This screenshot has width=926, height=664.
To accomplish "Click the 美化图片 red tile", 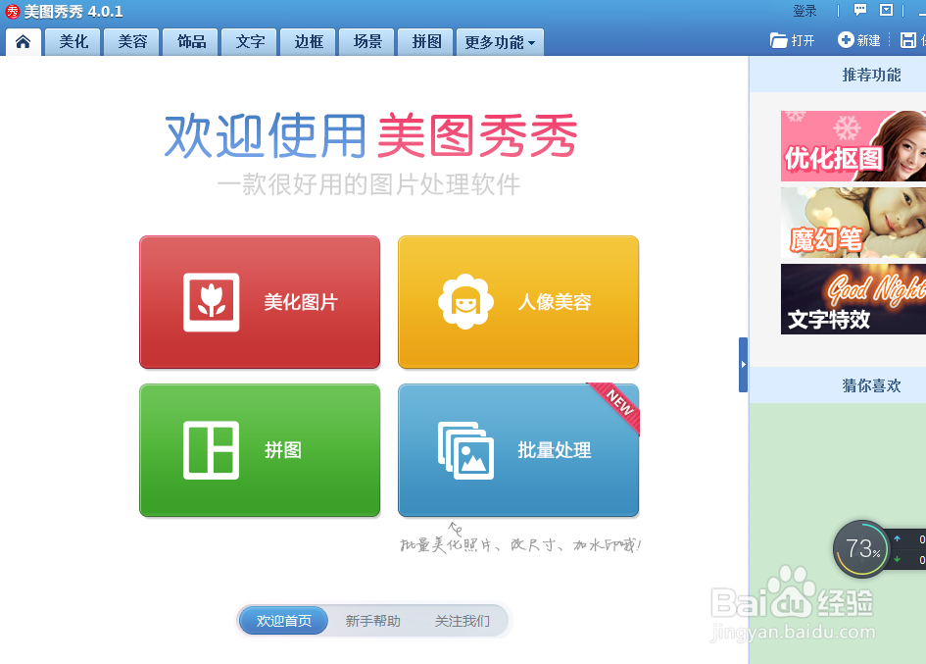I will 260,302.
